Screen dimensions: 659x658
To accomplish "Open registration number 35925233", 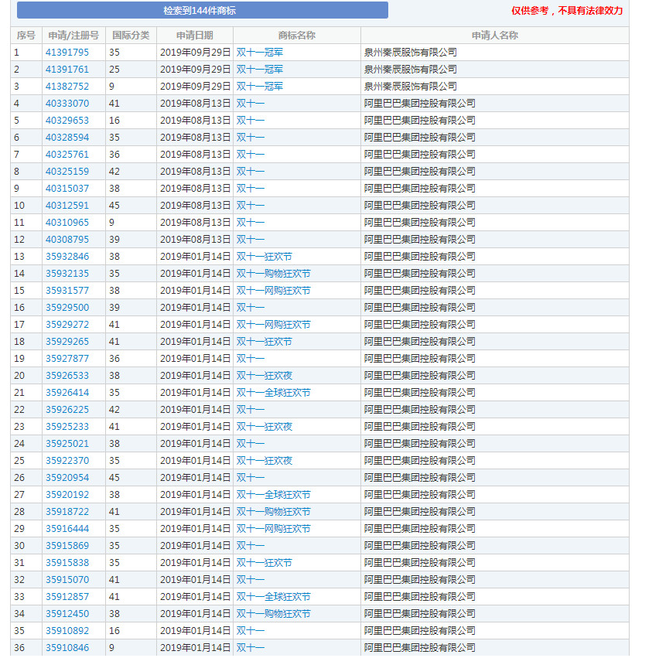I will 67,427.
